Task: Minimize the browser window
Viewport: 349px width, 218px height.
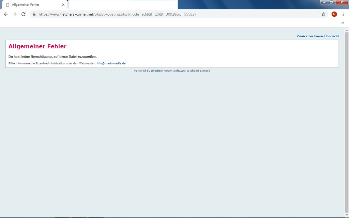Action: (324, 2)
